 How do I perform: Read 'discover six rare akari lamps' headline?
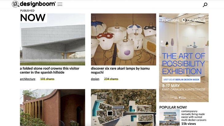[x=120, y=71]
